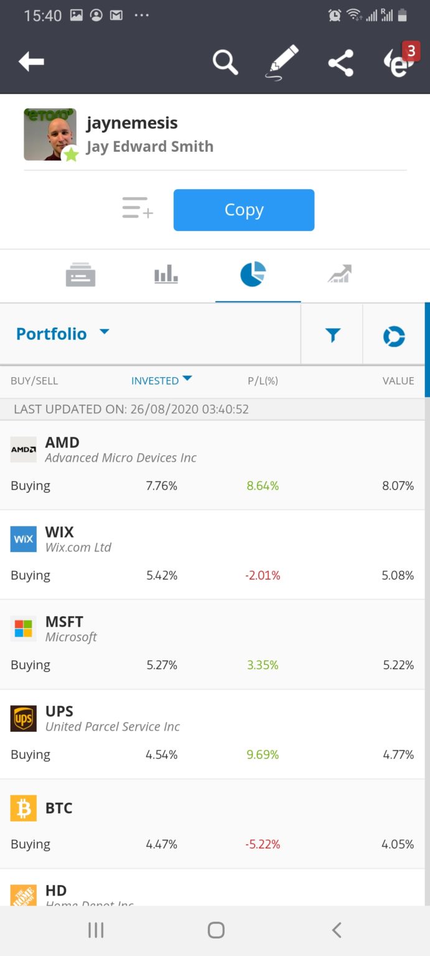Viewport: 430px width, 956px height.
Task: Filter the portfolio list
Action: point(332,334)
